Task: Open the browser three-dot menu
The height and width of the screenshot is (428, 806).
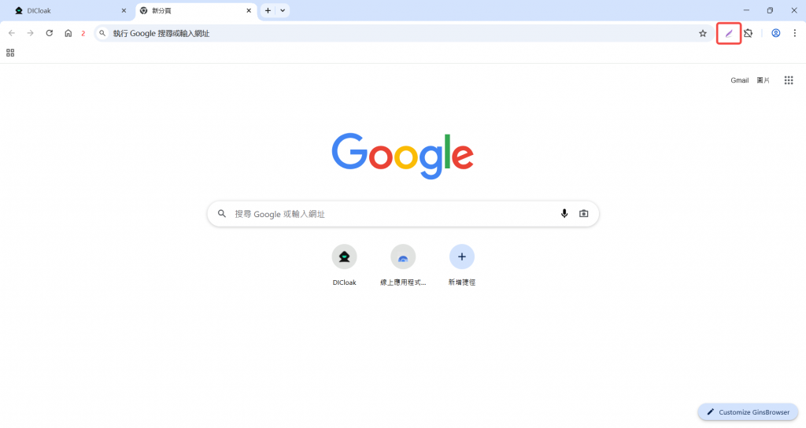Action: tap(795, 33)
